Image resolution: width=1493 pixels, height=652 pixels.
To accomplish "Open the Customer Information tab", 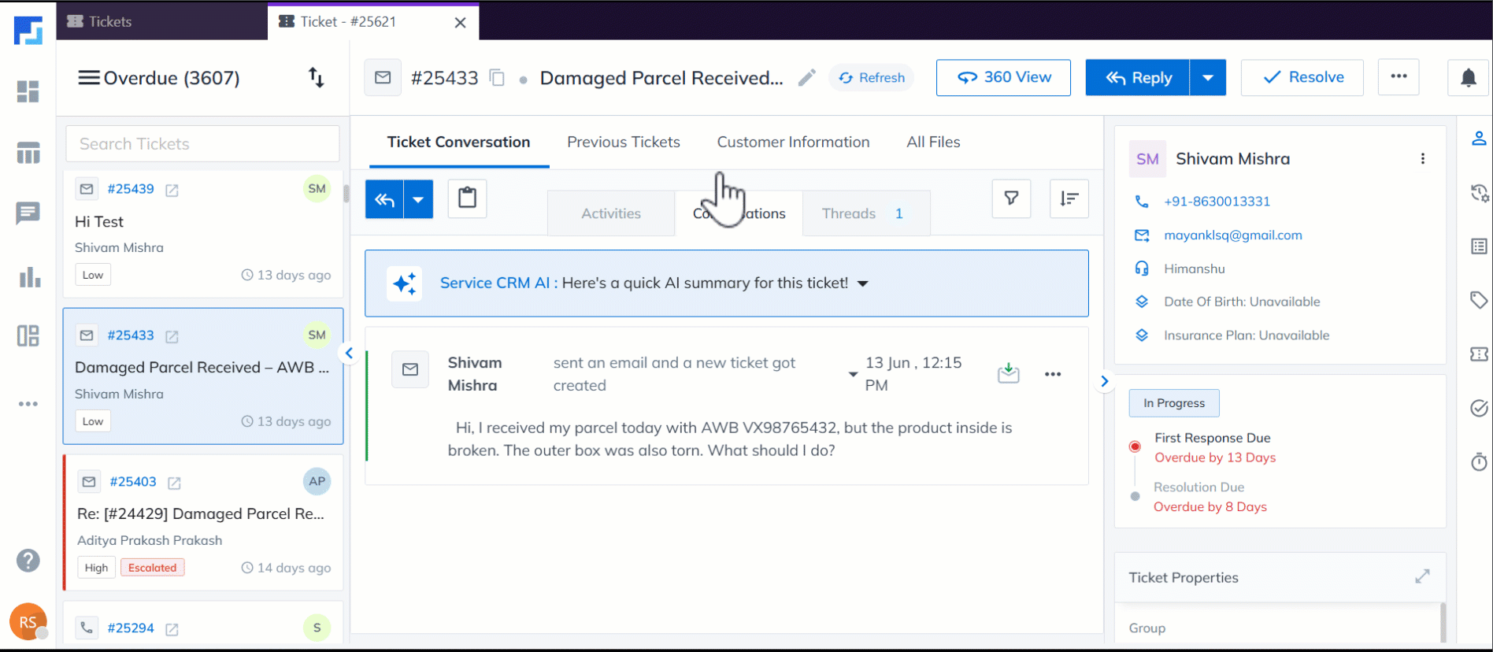I will coord(793,143).
